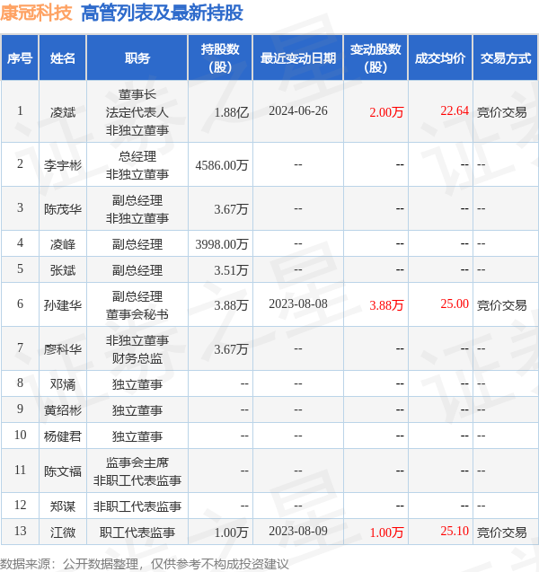Select the 交易方式 column header

pos(506,58)
